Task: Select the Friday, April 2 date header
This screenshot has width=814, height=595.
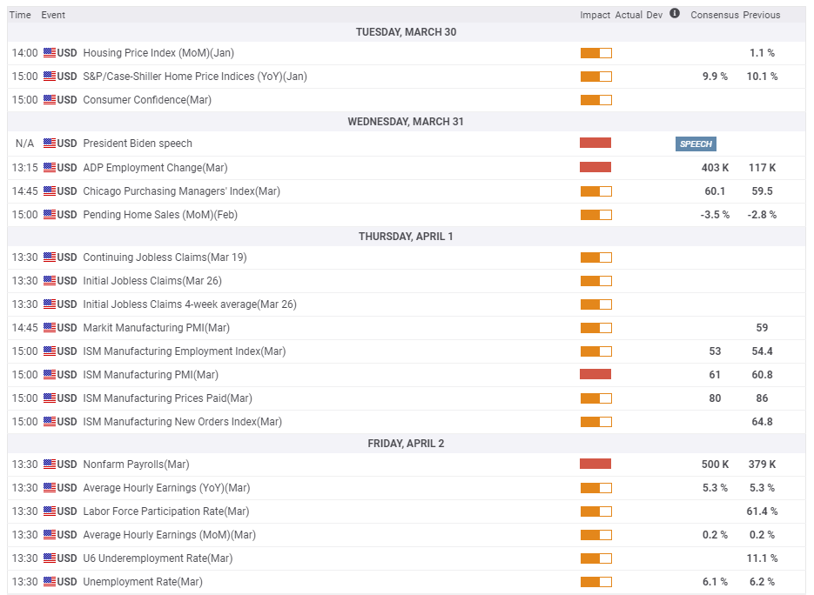Action: (x=406, y=444)
